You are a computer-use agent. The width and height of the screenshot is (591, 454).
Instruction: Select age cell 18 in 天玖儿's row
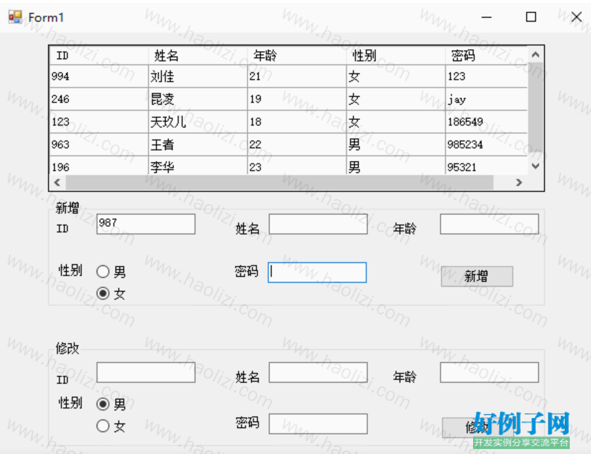[x=297, y=122]
